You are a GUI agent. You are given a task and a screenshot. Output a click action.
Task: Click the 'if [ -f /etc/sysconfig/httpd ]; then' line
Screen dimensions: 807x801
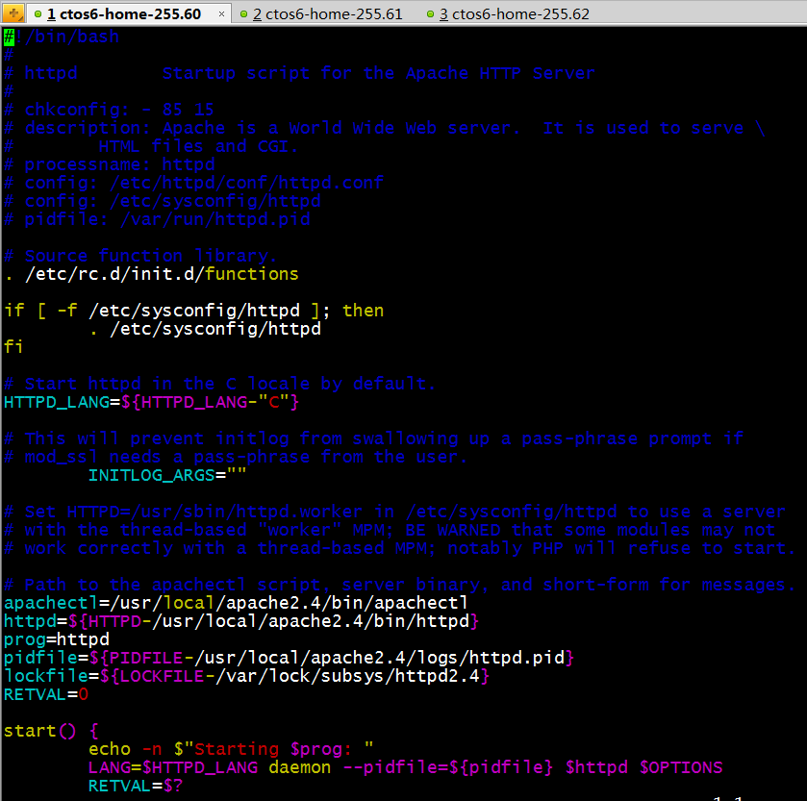pyautogui.click(x=193, y=311)
